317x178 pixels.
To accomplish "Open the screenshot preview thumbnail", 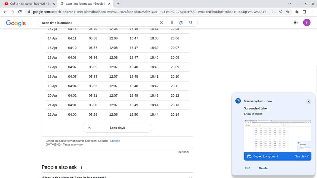I will pos(277,136).
